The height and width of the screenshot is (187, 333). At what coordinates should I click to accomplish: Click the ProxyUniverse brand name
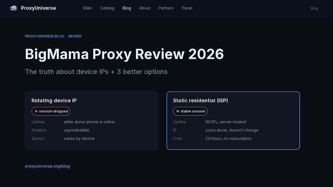pos(39,8)
